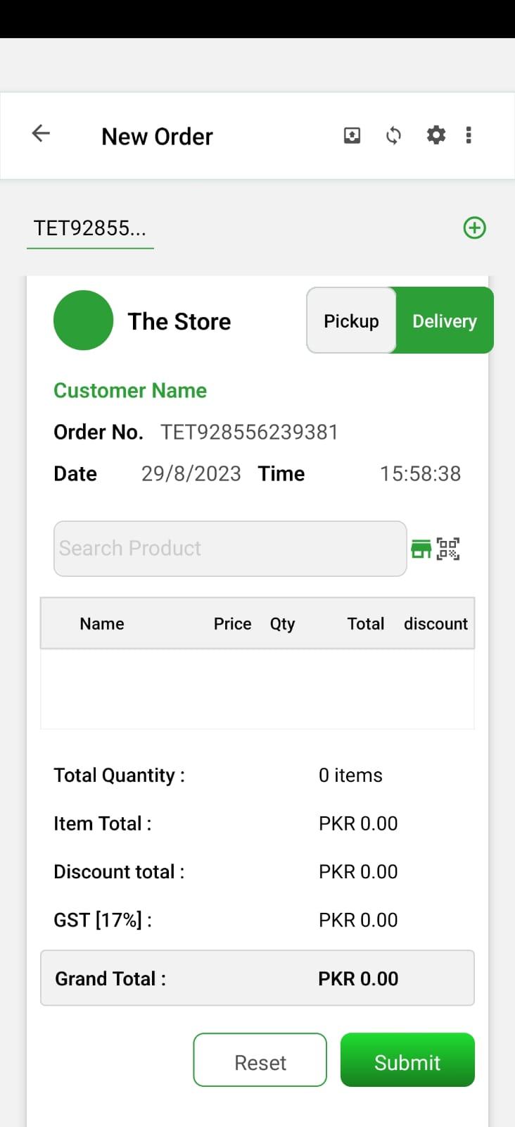Tap the discount column header
Screen dimensions: 515x1127
pyautogui.click(x=435, y=623)
